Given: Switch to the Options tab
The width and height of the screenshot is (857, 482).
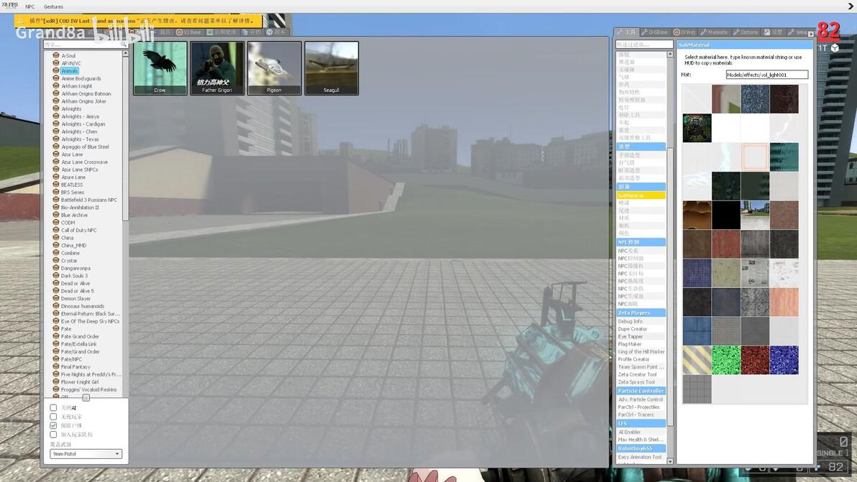Looking at the screenshot, I should point(746,32).
